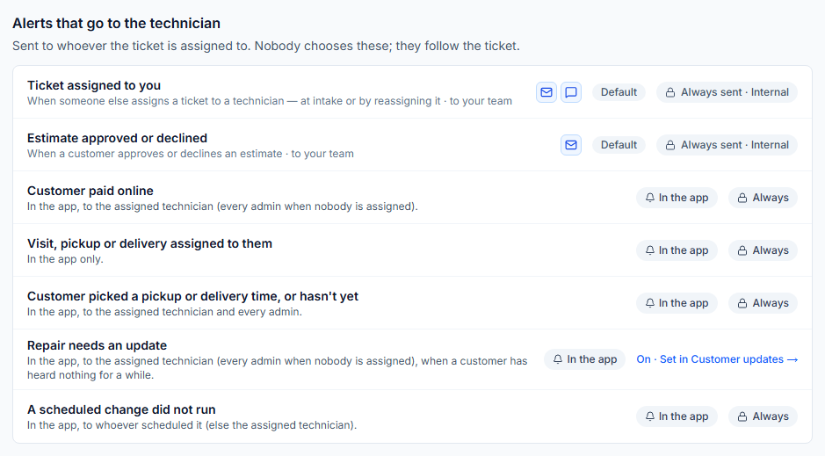This screenshot has height=456, width=825.
Task: Click bell icon in scheduled change did not run row
Action: click(x=650, y=416)
